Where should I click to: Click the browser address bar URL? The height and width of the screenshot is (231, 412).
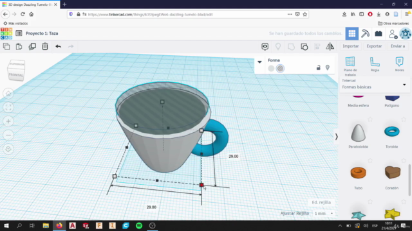click(x=150, y=14)
